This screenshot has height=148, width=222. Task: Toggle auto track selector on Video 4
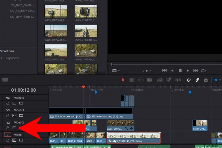click(x=14, y=103)
